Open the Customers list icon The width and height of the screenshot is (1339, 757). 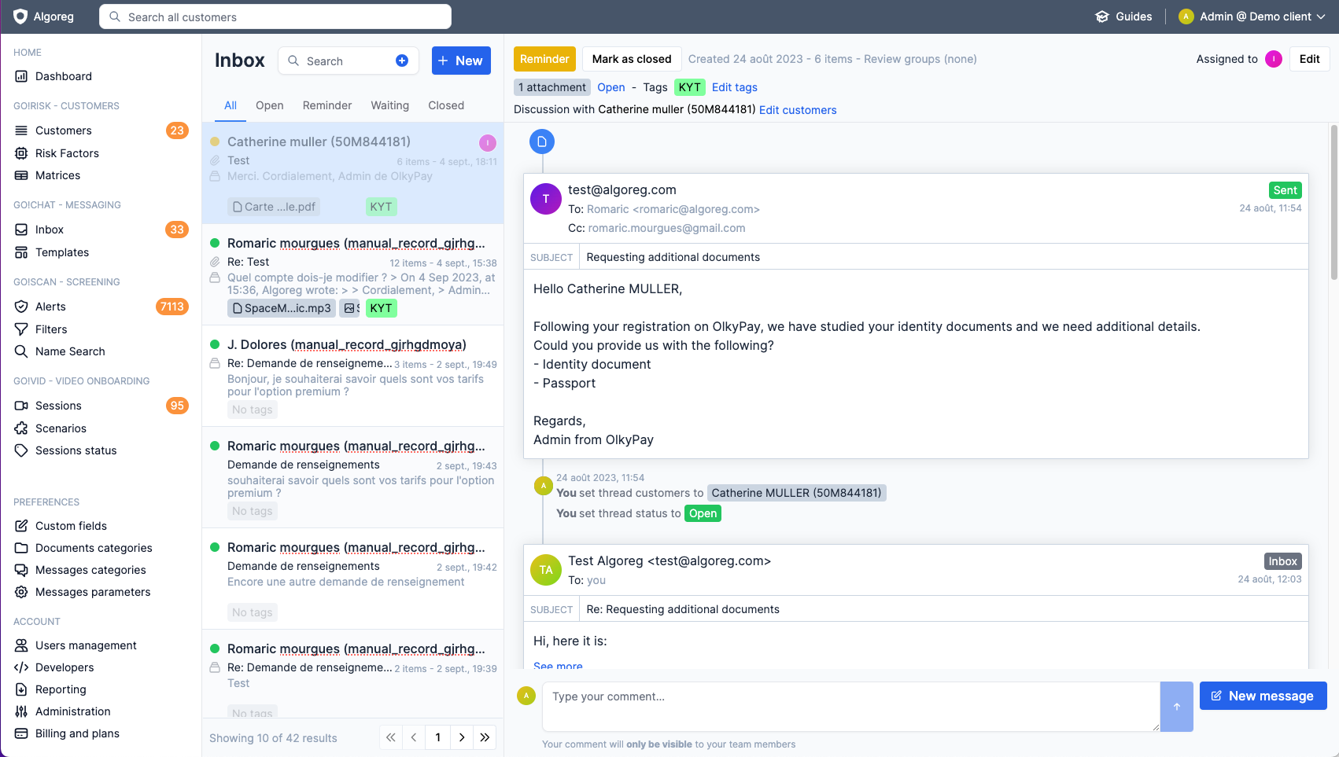pos(21,130)
